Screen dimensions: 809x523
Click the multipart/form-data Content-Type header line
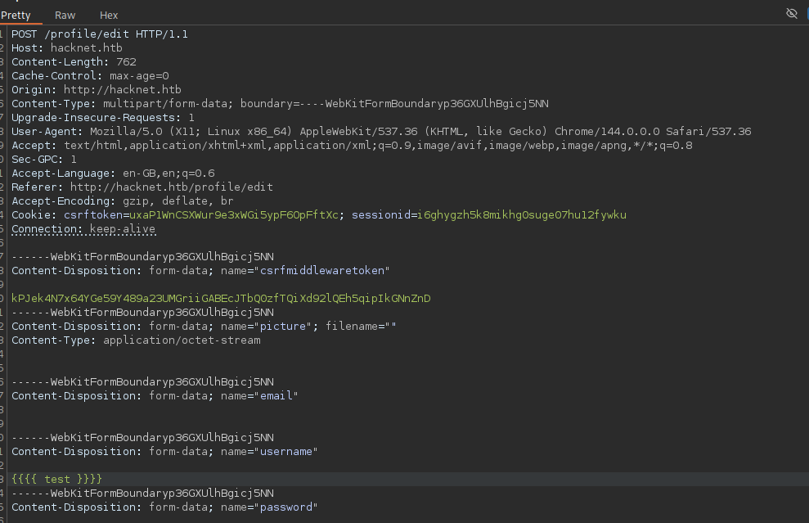tap(280, 104)
